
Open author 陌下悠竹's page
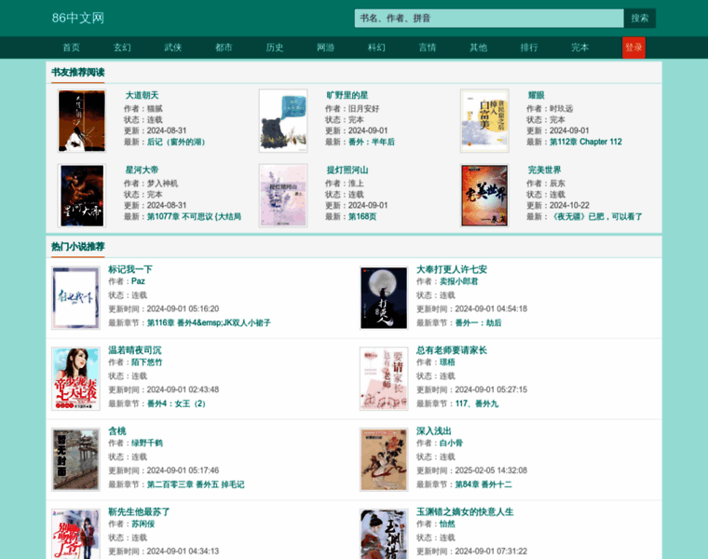147,362
